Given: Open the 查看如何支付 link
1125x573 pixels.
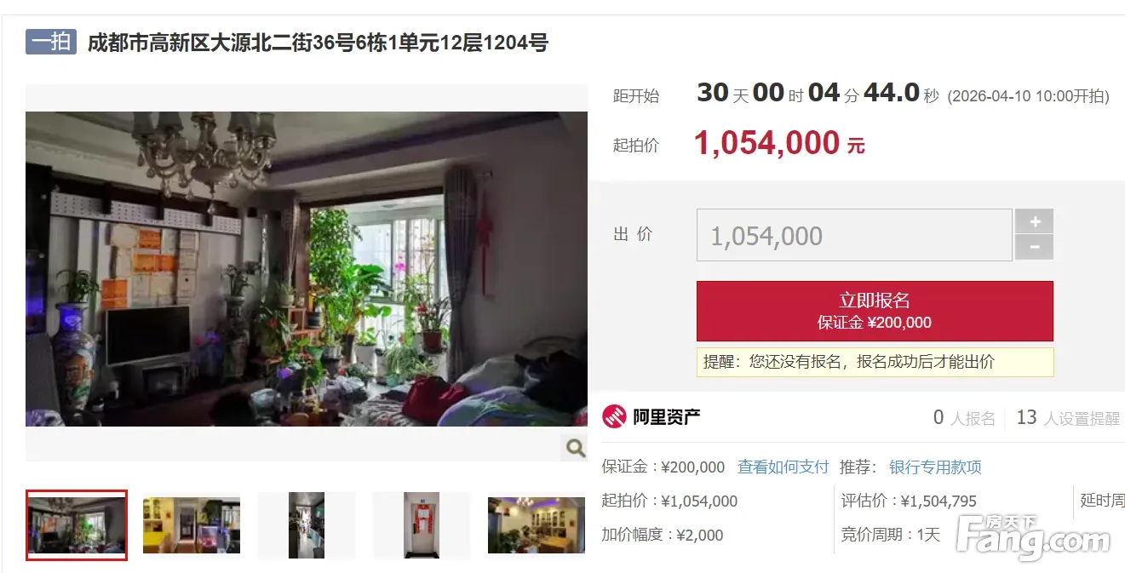Looking at the screenshot, I should coord(783,467).
